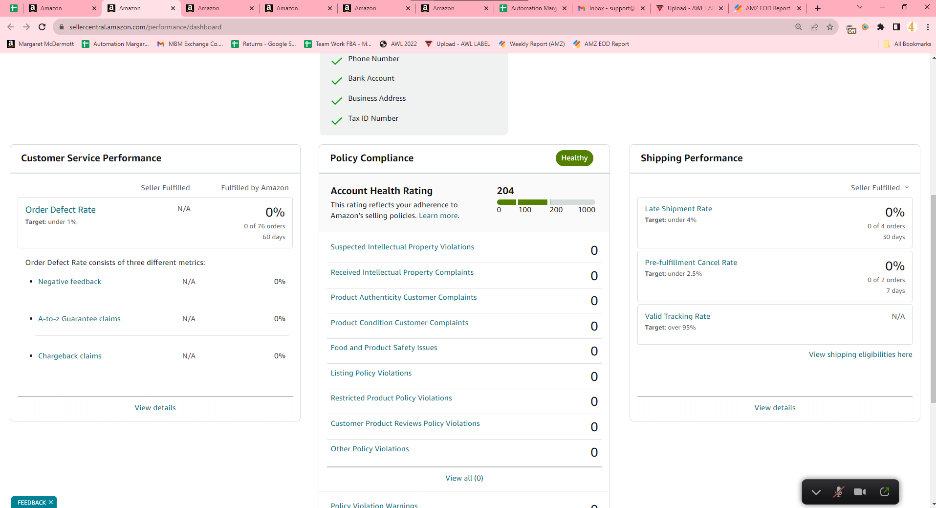
Task: Open Product Authenticity Customer Complaints
Action: pyautogui.click(x=404, y=297)
